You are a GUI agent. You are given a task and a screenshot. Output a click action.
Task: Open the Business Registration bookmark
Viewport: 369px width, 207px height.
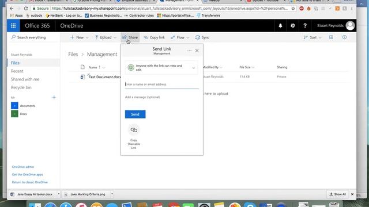pyautogui.click(x=103, y=16)
